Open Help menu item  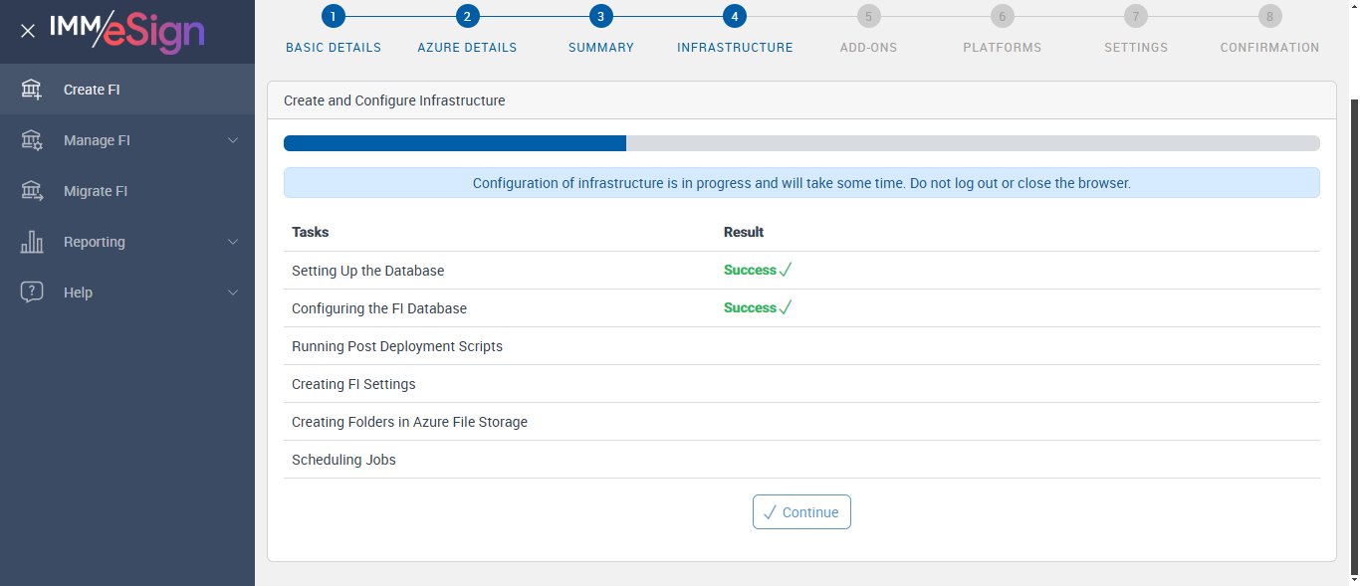[127, 293]
